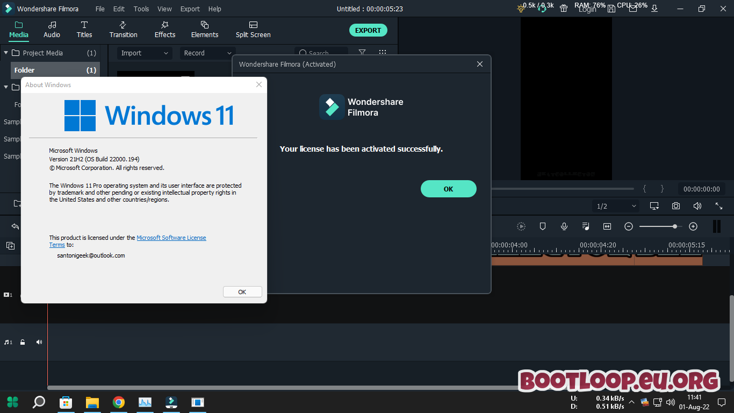Click the zoom-to-fit timeline icon
Screen dimensions: 734x413
point(607,226)
